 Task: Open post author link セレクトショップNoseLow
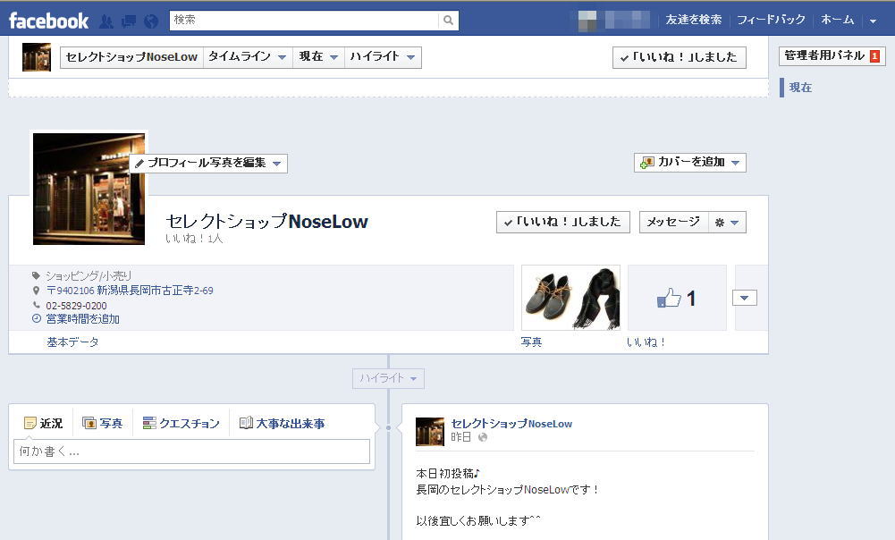click(511, 424)
